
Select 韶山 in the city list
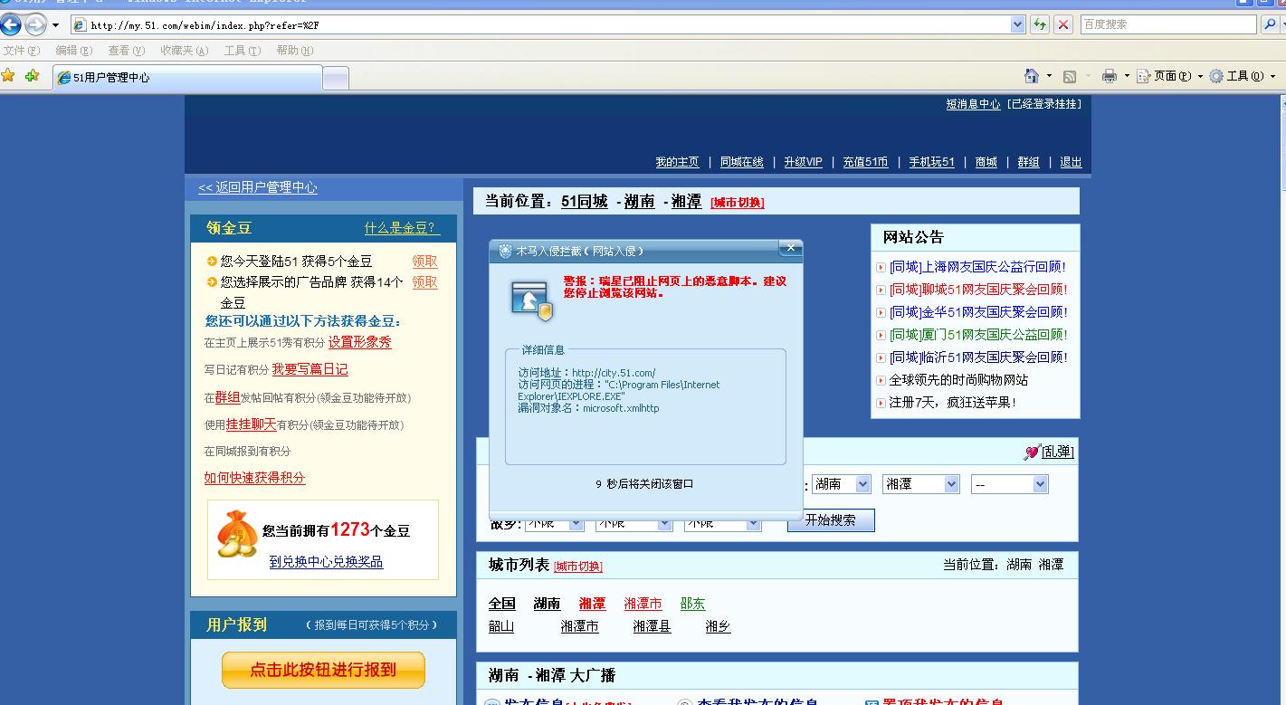point(501,626)
